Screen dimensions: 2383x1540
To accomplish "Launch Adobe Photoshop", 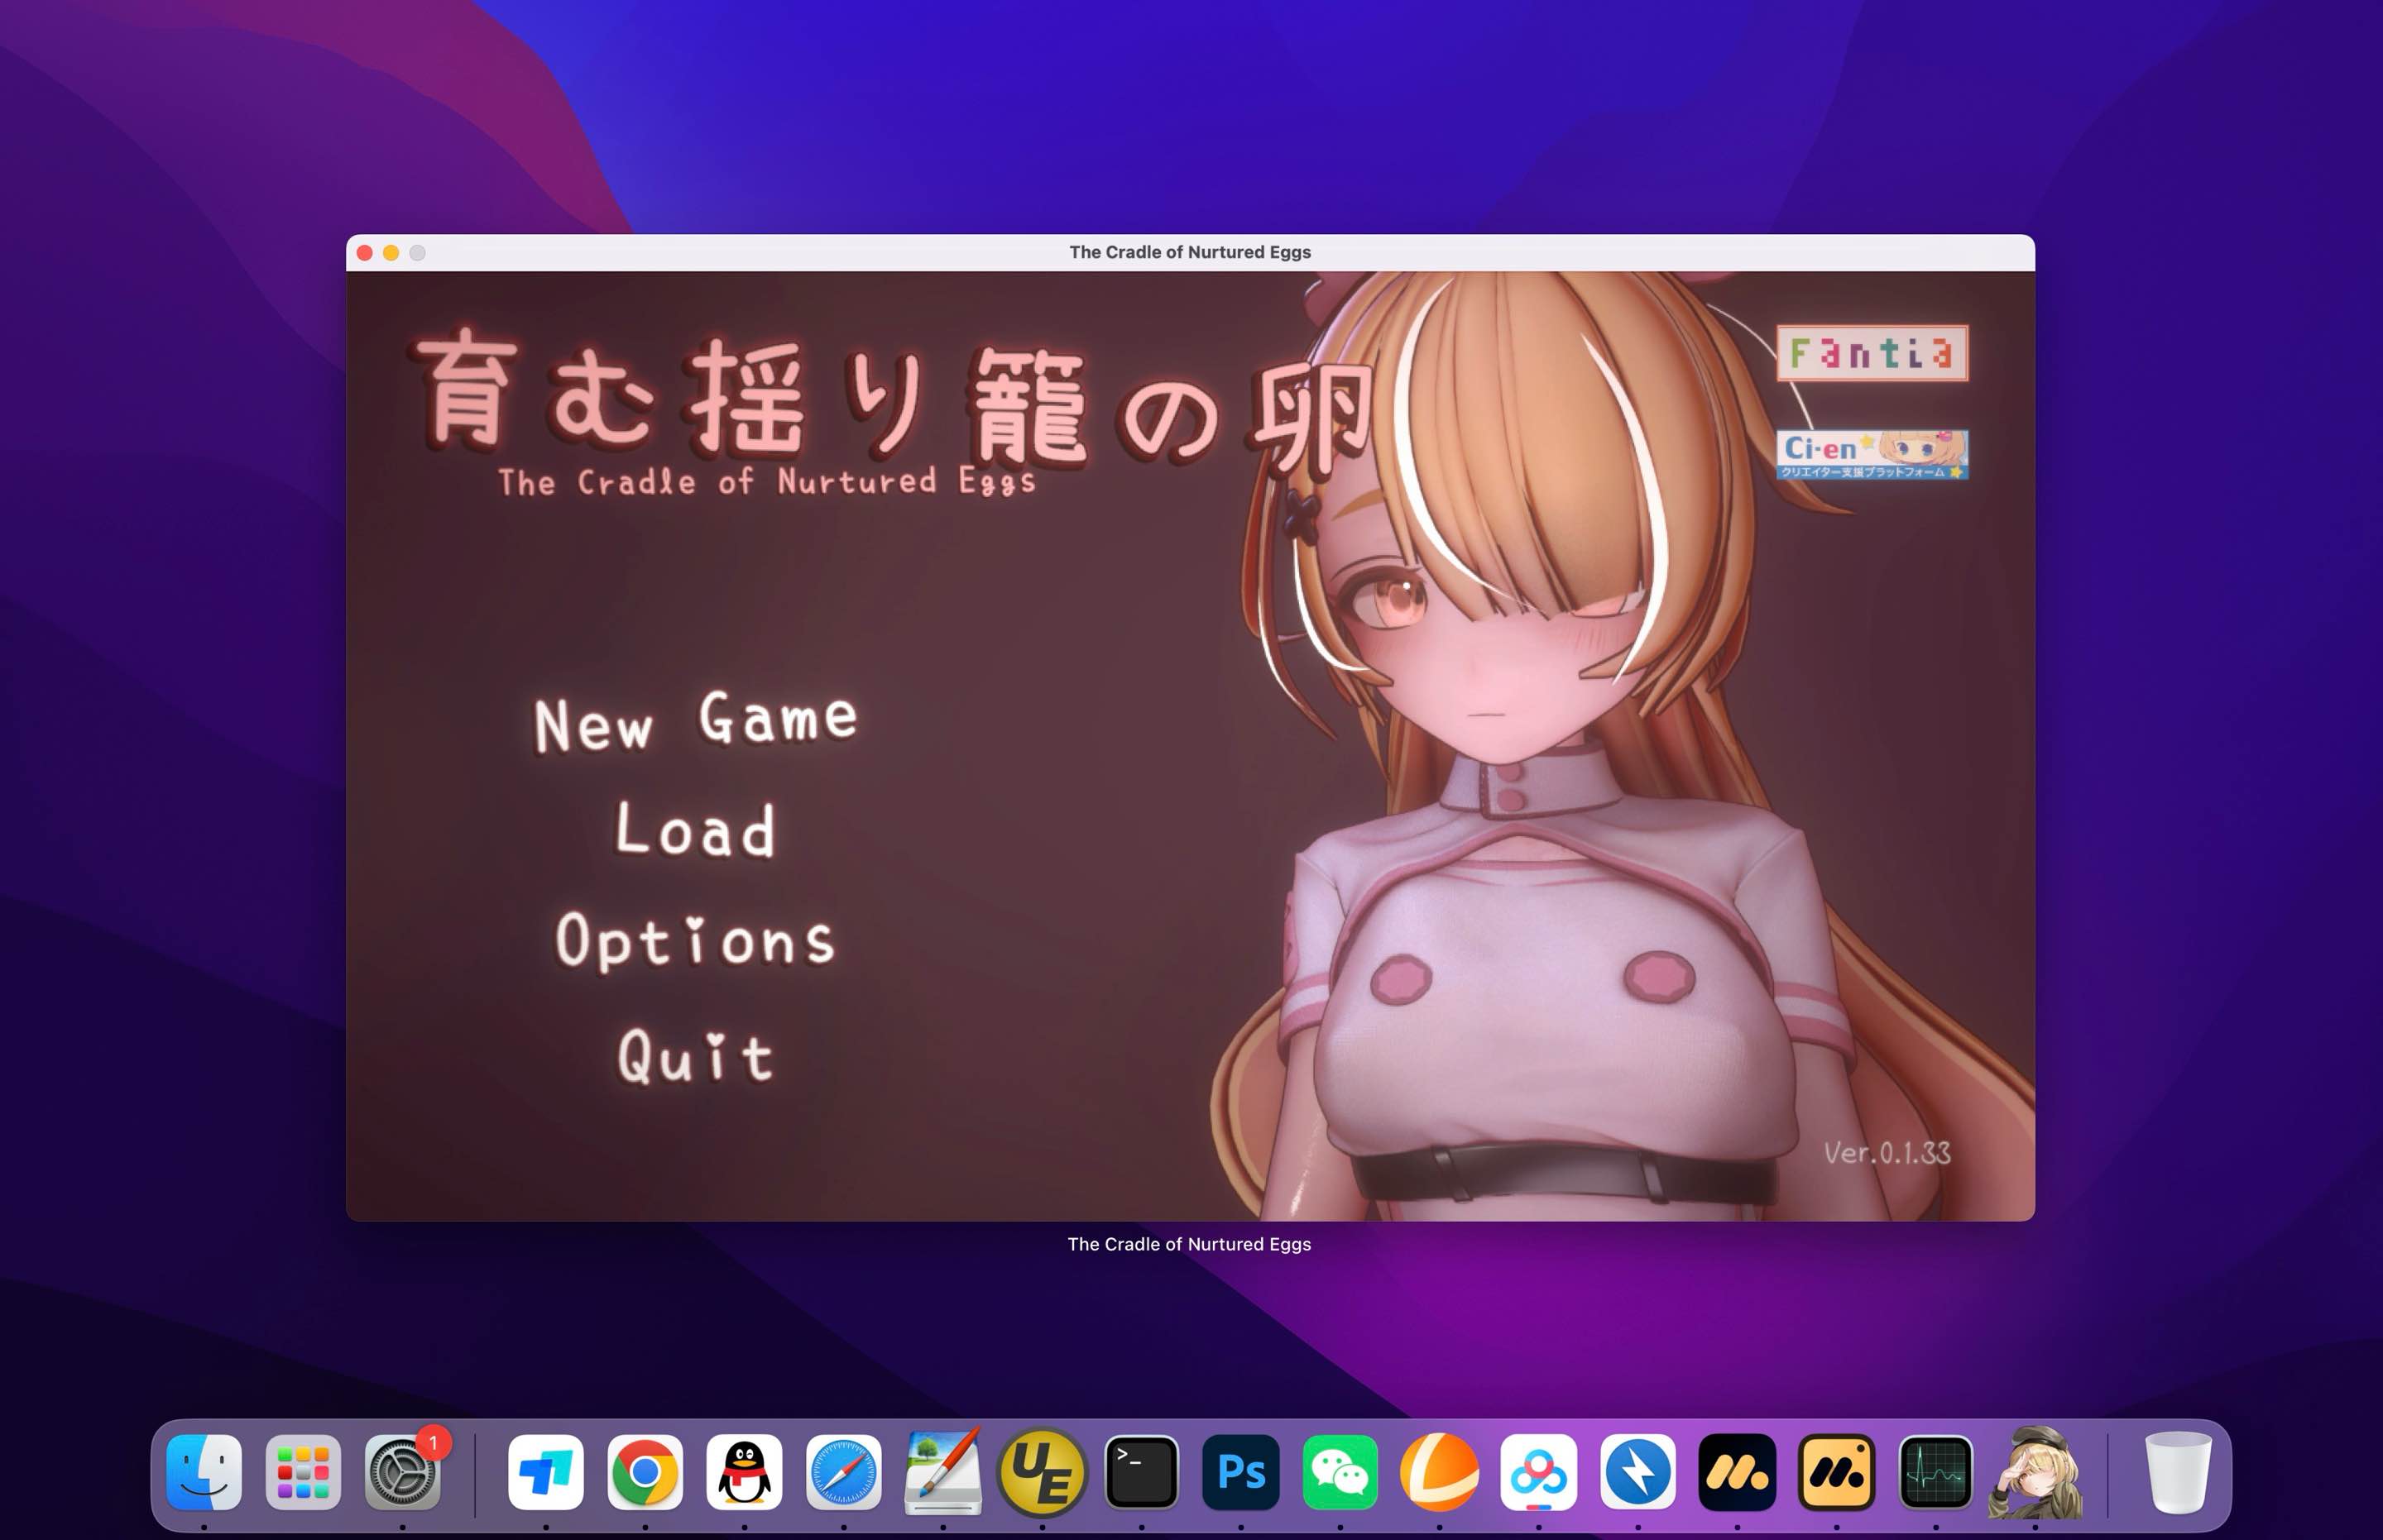I will [1240, 1472].
